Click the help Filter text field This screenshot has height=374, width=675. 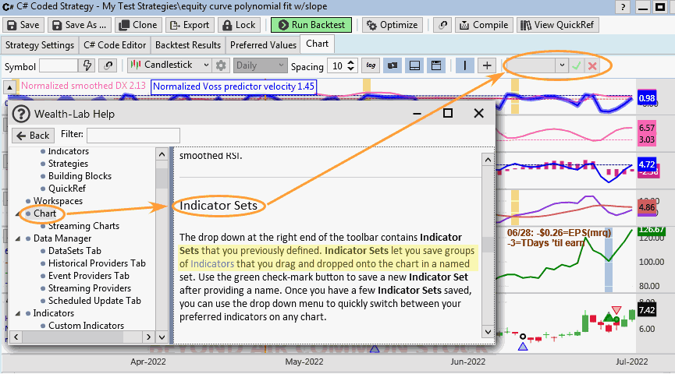[133, 135]
